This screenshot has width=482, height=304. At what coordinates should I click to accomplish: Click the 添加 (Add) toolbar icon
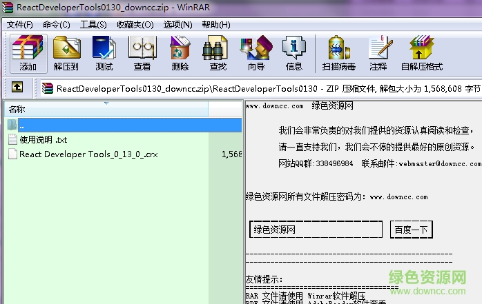click(x=28, y=53)
